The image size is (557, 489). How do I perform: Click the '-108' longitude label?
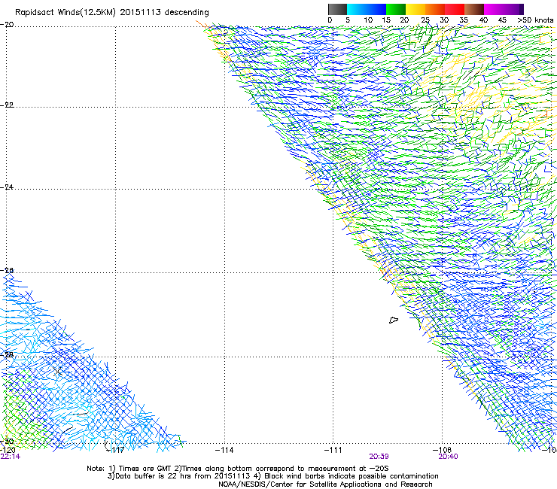coord(442,450)
